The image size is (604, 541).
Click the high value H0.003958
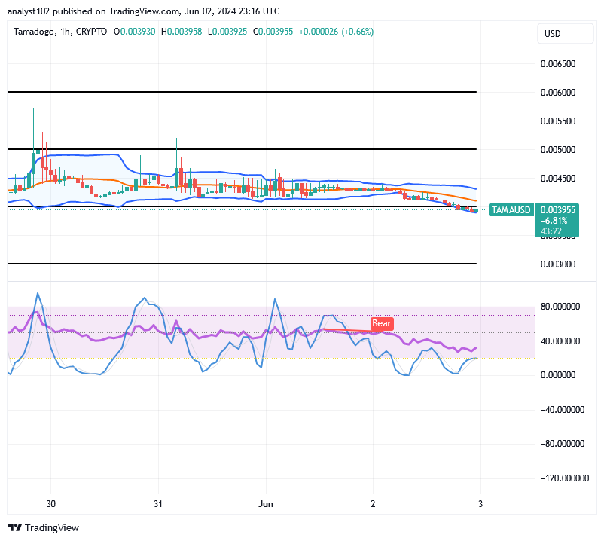[x=182, y=32]
